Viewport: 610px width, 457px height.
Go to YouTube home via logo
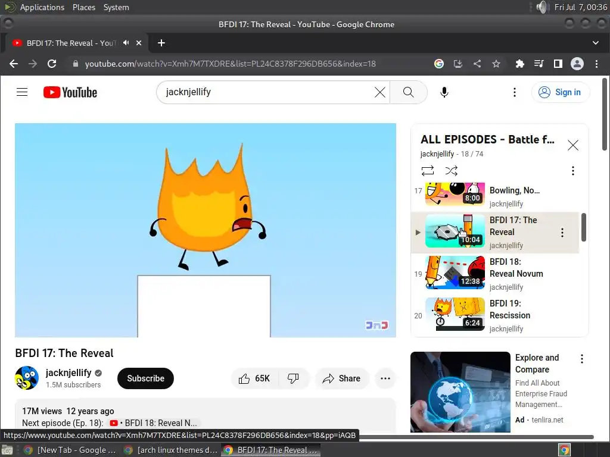tap(70, 92)
